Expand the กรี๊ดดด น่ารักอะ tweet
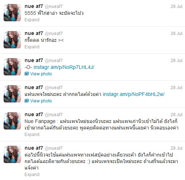The height and width of the screenshot is (180, 185). pyautogui.click(x=32, y=47)
